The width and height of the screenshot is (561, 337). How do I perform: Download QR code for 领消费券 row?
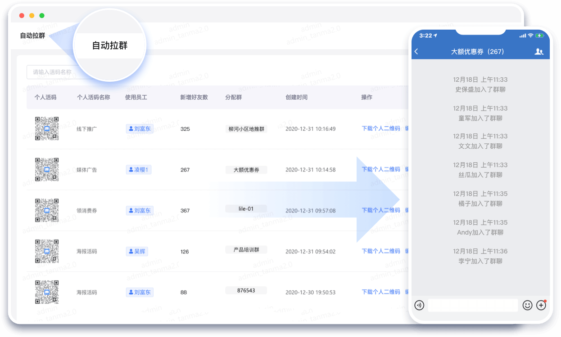pyautogui.click(x=381, y=210)
